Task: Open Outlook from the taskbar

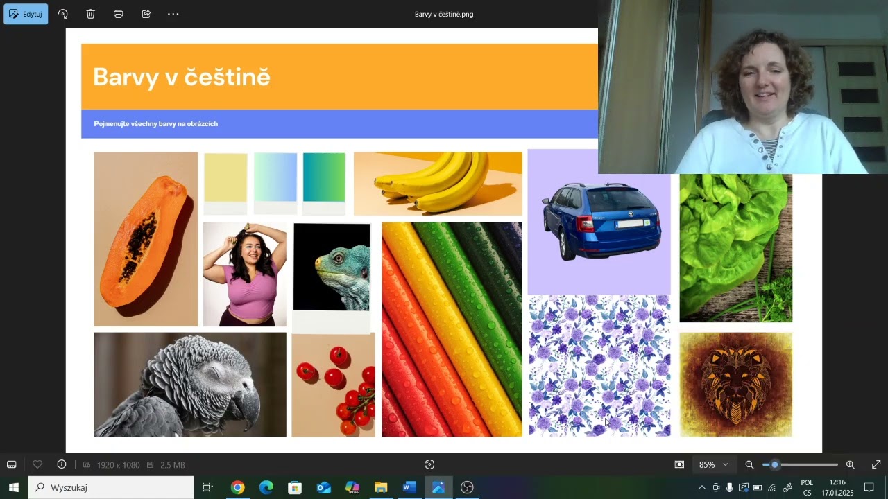Action: click(x=323, y=487)
